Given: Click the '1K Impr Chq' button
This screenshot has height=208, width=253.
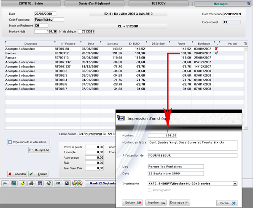Looking at the screenshot, I should point(39,150).
